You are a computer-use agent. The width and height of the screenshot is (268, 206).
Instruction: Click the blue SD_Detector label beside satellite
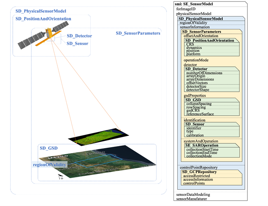(79, 36)
